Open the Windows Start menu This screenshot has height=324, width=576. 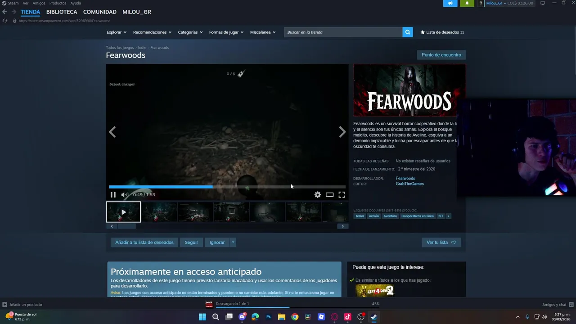pyautogui.click(x=202, y=317)
